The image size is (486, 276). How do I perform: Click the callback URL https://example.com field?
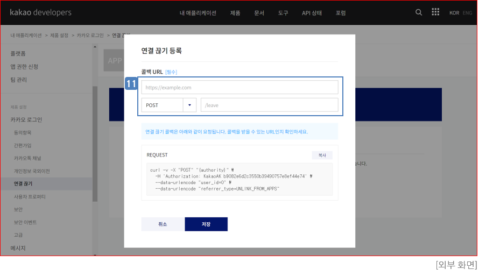tap(240, 87)
